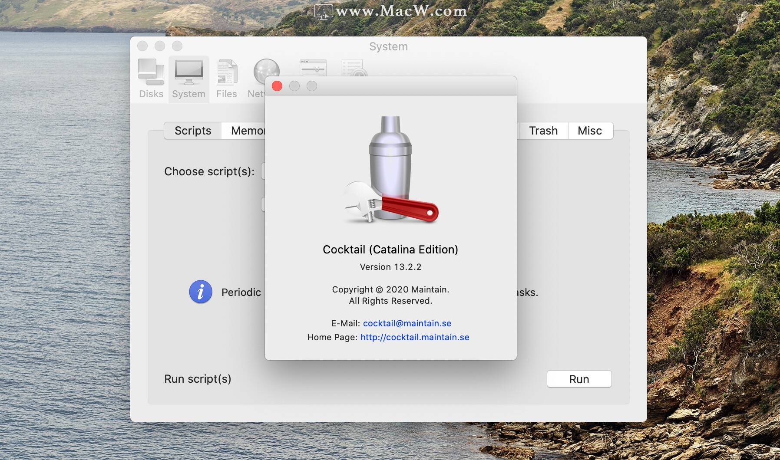Image resolution: width=780 pixels, height=460 pixels.
Task: Switch to the Misc tab
Action: click(x=590, y=131)
